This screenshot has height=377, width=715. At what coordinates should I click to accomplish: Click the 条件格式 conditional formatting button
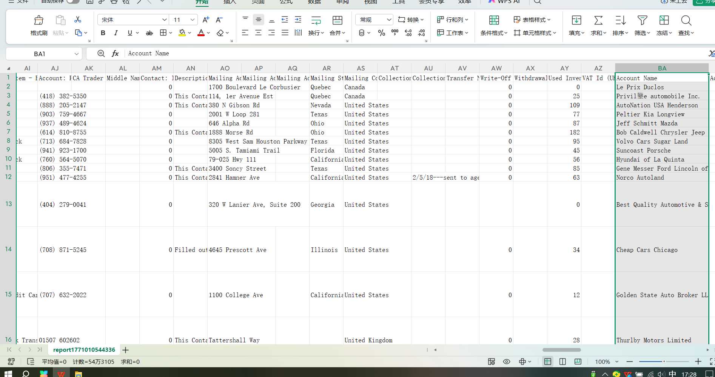coord(494,25)
